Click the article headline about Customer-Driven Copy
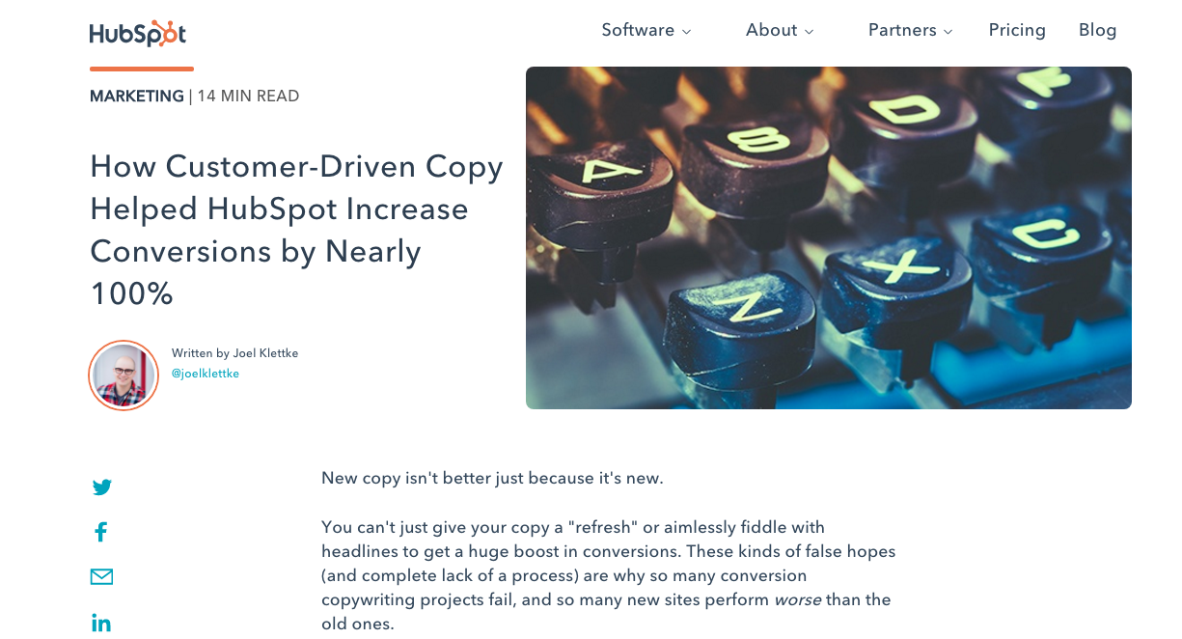This screenshot has width=1182, height=639. [297, 230]
